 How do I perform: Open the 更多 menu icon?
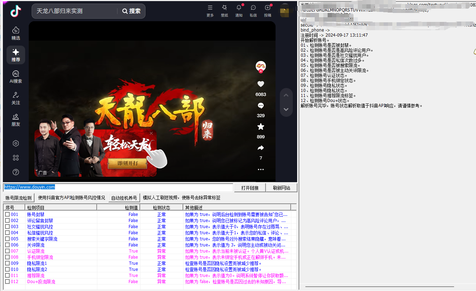[x=210, y=10]
